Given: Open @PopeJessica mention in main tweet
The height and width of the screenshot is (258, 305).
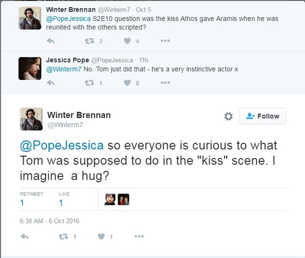Looking at the screenshot, I should pyautogui.click(x=62, y=145).
